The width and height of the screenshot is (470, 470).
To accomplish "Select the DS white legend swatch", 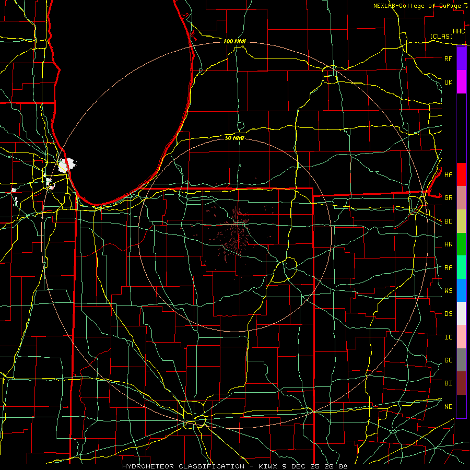I will (x=461, y=313).
